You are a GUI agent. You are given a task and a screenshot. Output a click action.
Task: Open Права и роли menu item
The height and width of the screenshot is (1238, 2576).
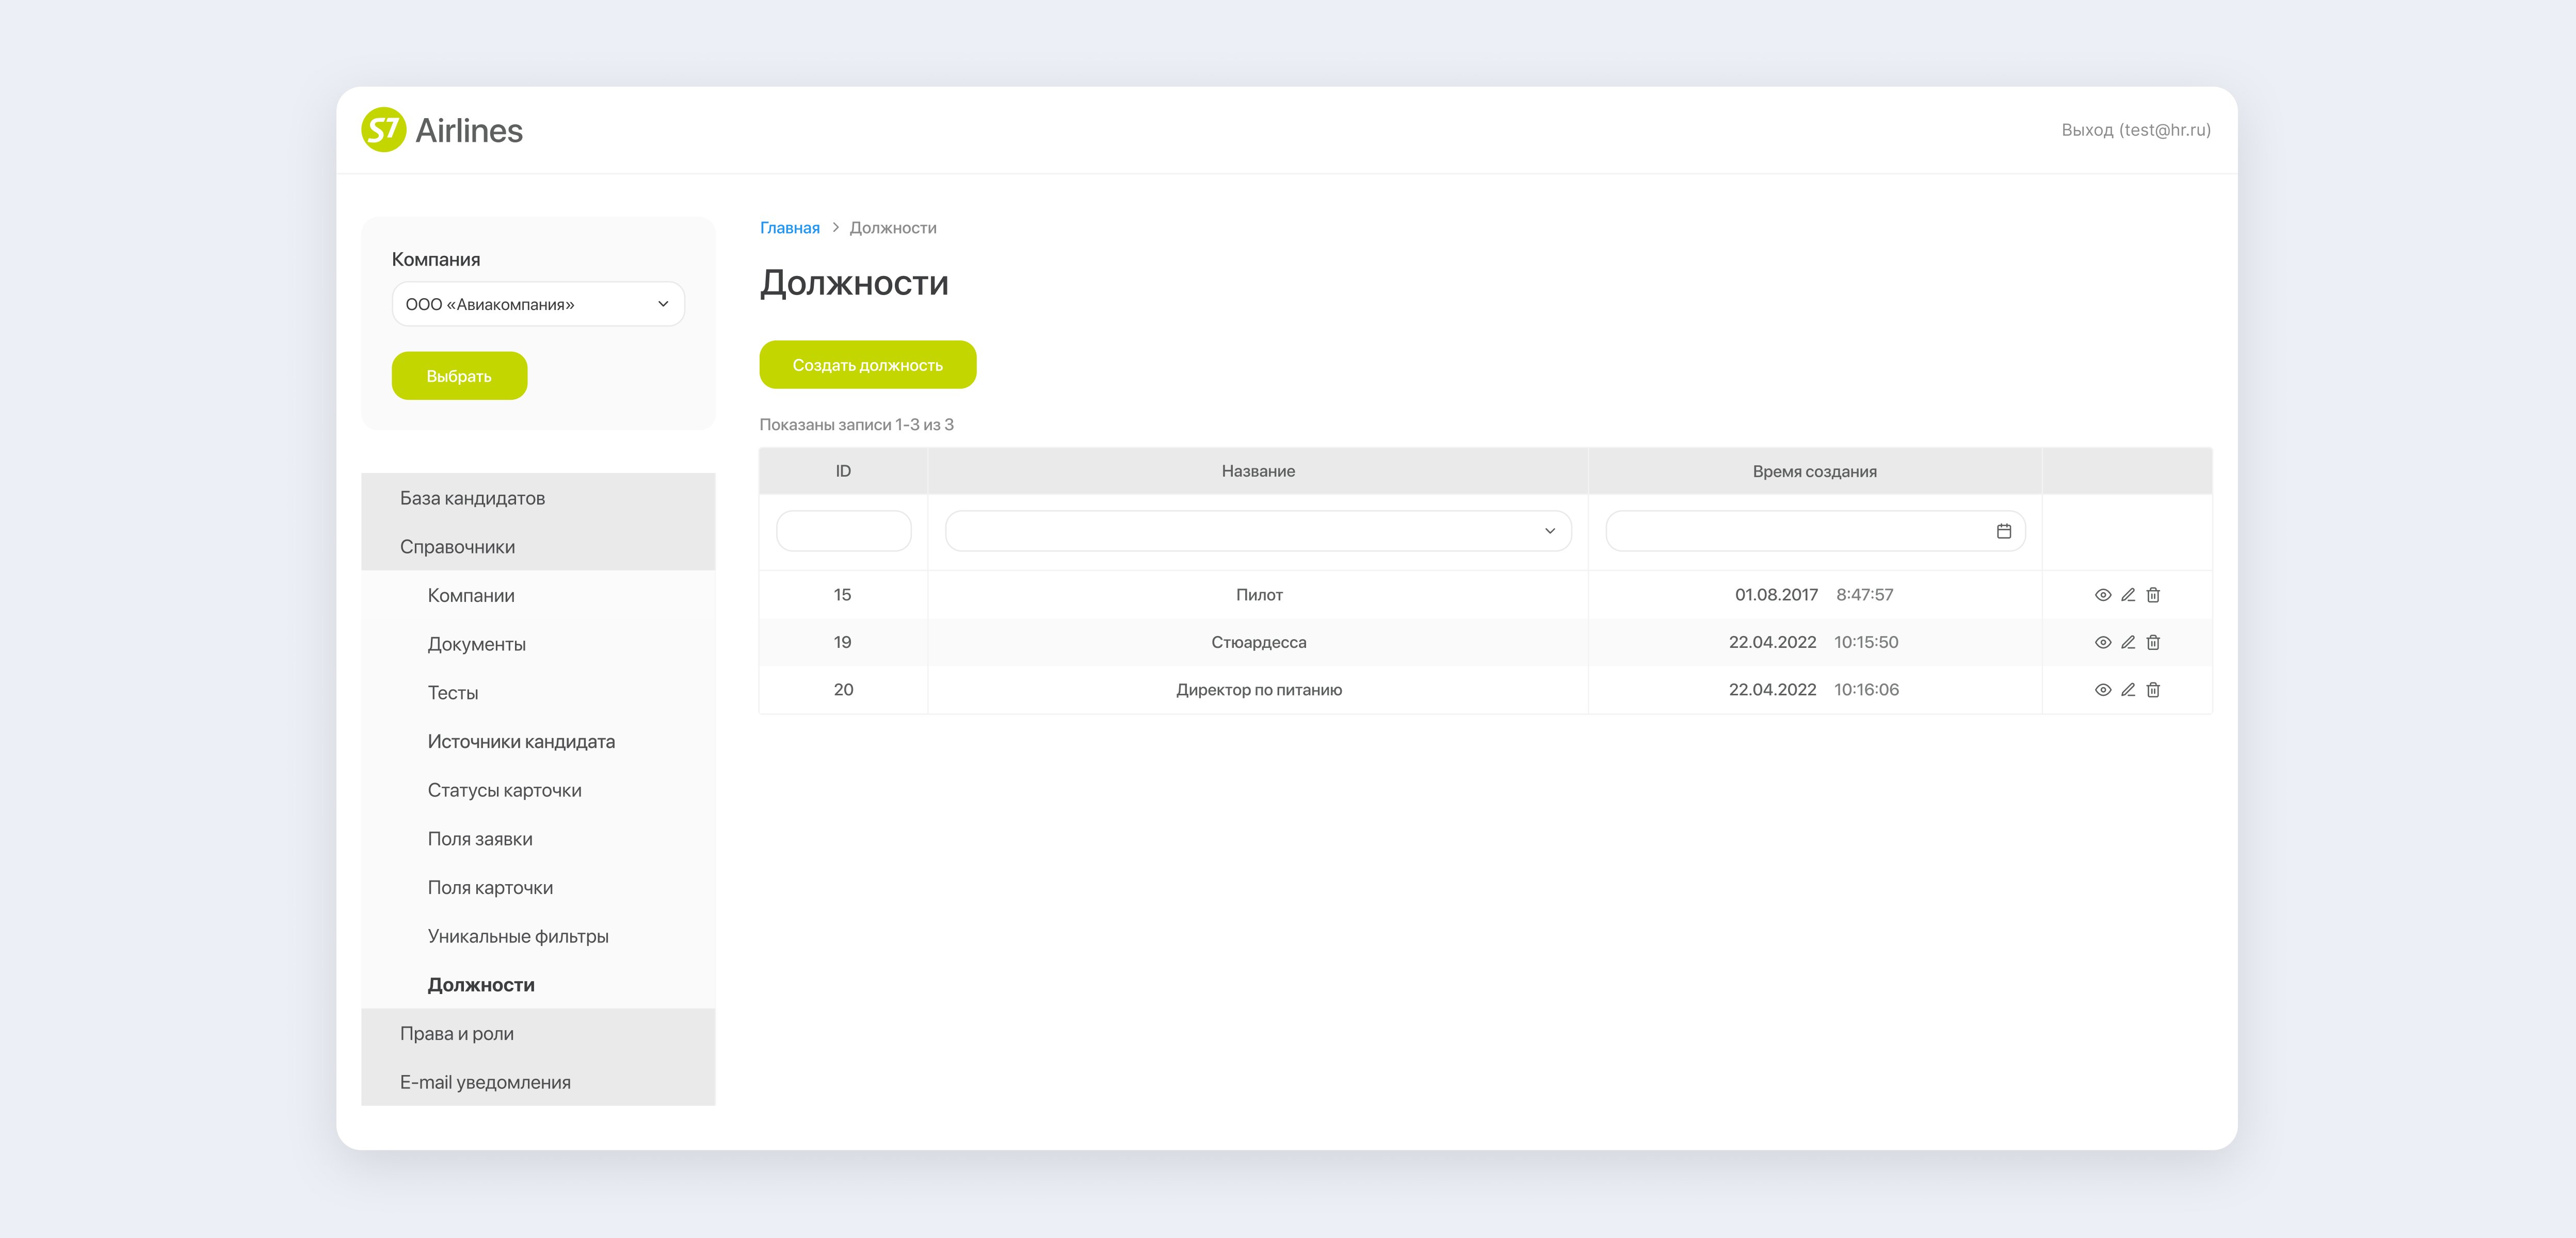(457, 1034)
